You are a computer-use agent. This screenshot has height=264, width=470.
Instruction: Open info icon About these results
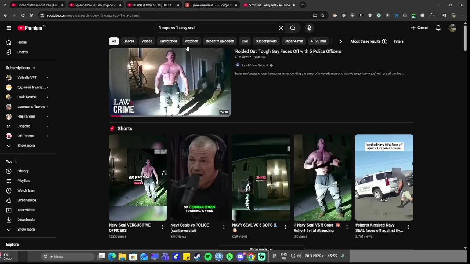384,41
